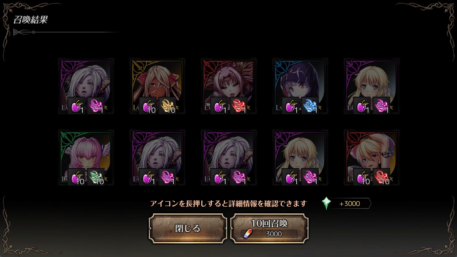Image resolution: width=457 pixels, height=257 pixels.
Task: Tap the red crystal icon in top row
Action: point(238,106)
